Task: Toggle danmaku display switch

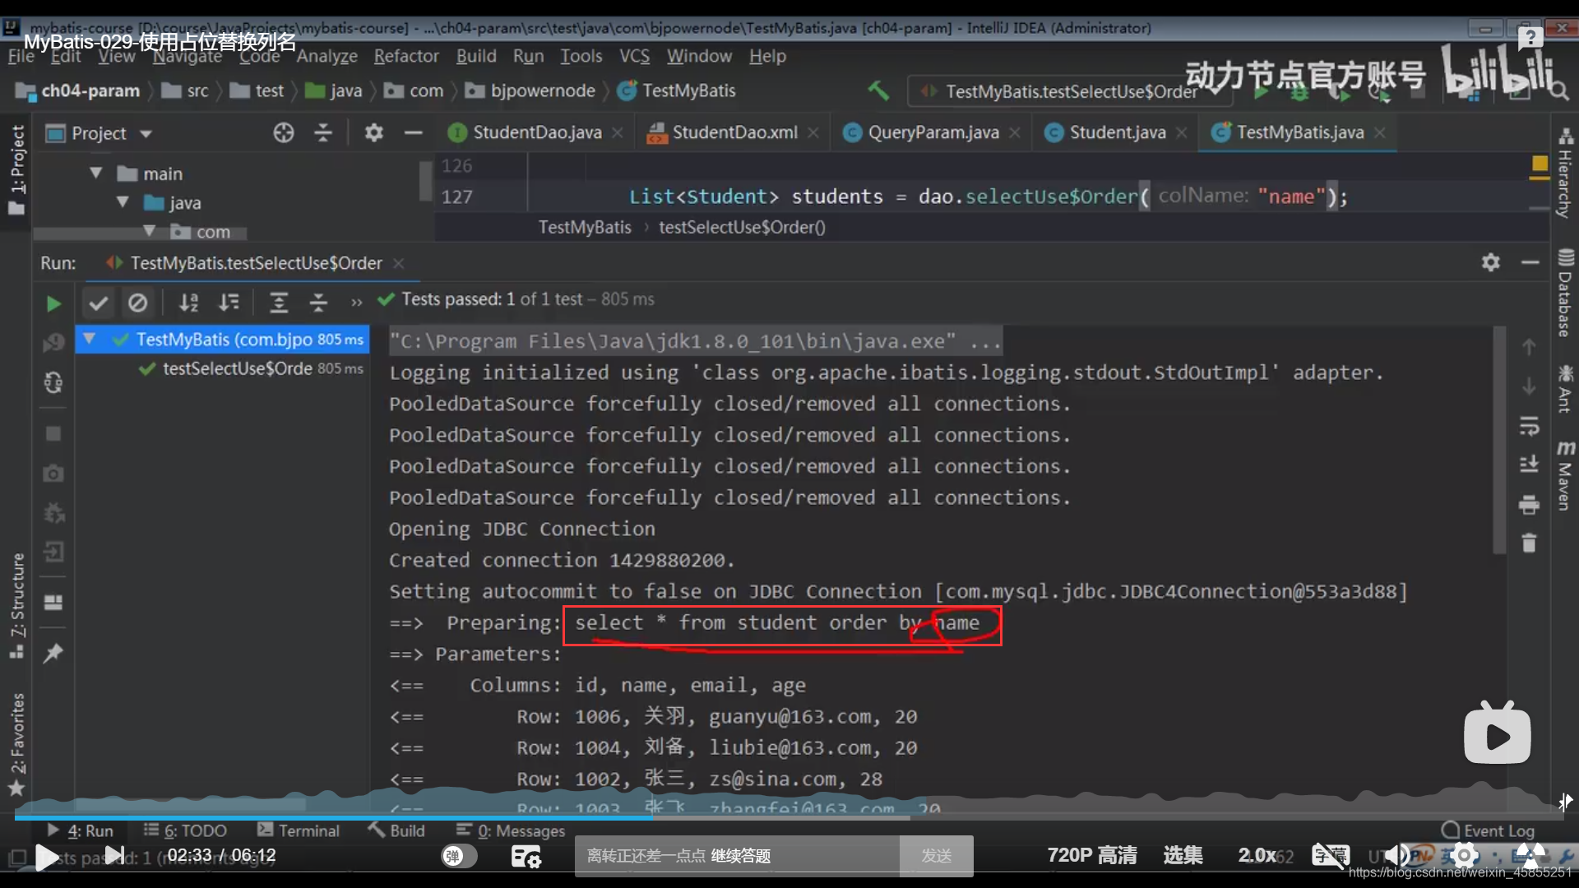Action: pyautogui.click(x=458, y=856)
